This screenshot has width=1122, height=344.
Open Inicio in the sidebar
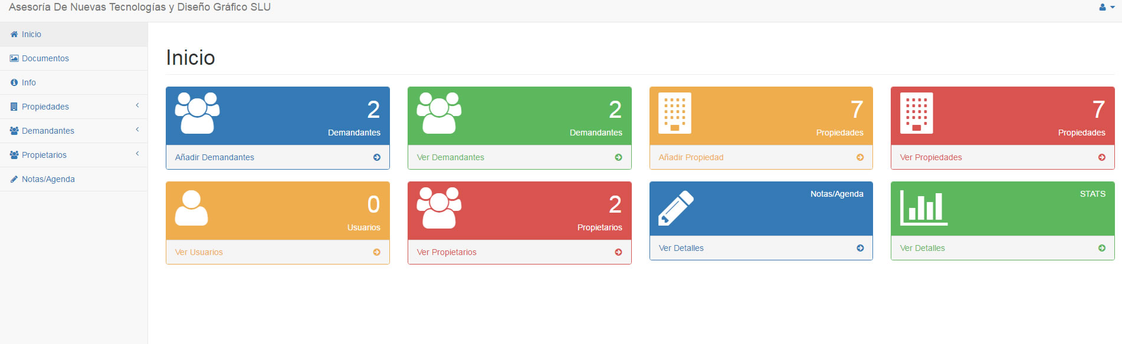coord(31,34)
